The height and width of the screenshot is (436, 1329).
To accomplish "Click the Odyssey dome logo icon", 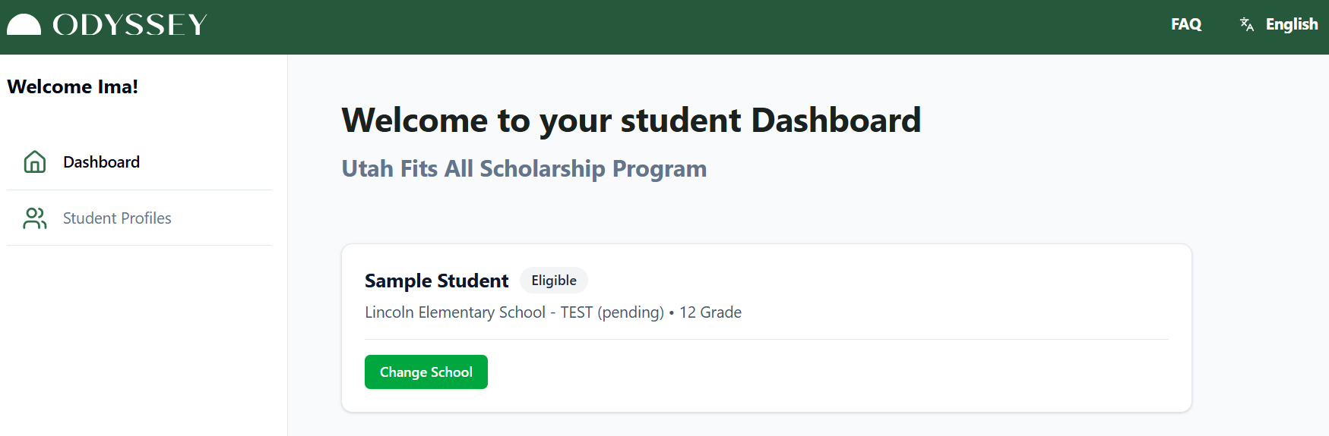I will pyautogui.click(x=24, y=25).
